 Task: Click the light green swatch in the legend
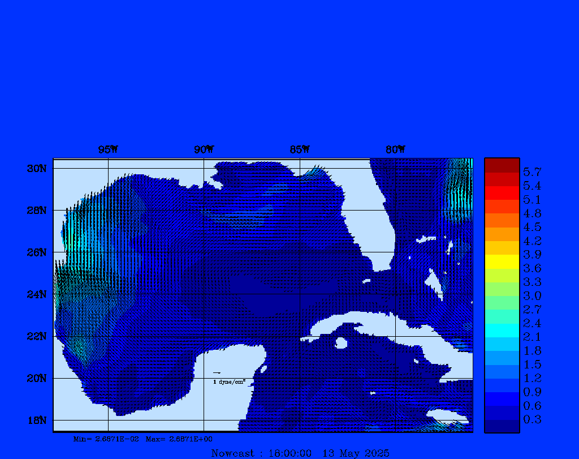[502, 289]
